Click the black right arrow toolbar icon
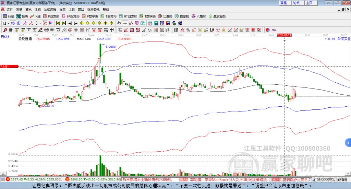The image size is (351, 189). (76, 23)
